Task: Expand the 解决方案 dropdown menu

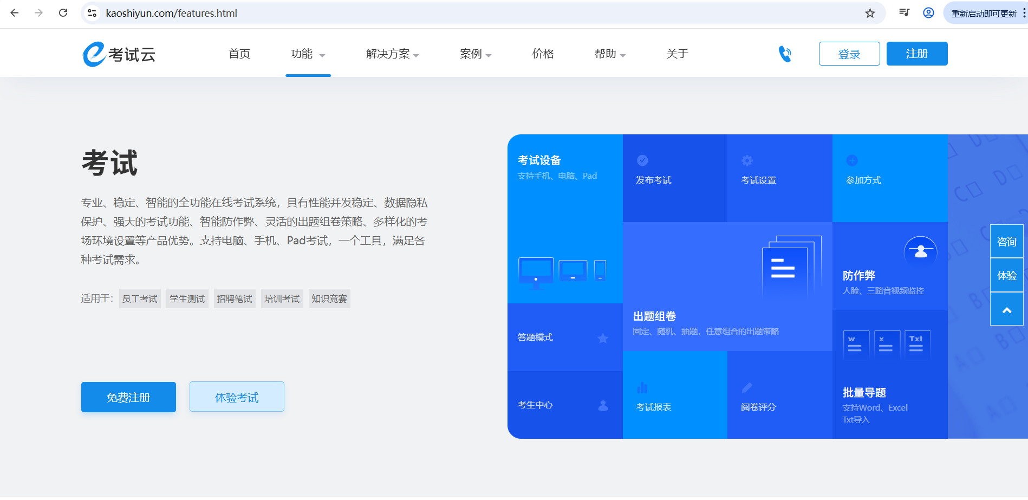Action: [392, 54]
